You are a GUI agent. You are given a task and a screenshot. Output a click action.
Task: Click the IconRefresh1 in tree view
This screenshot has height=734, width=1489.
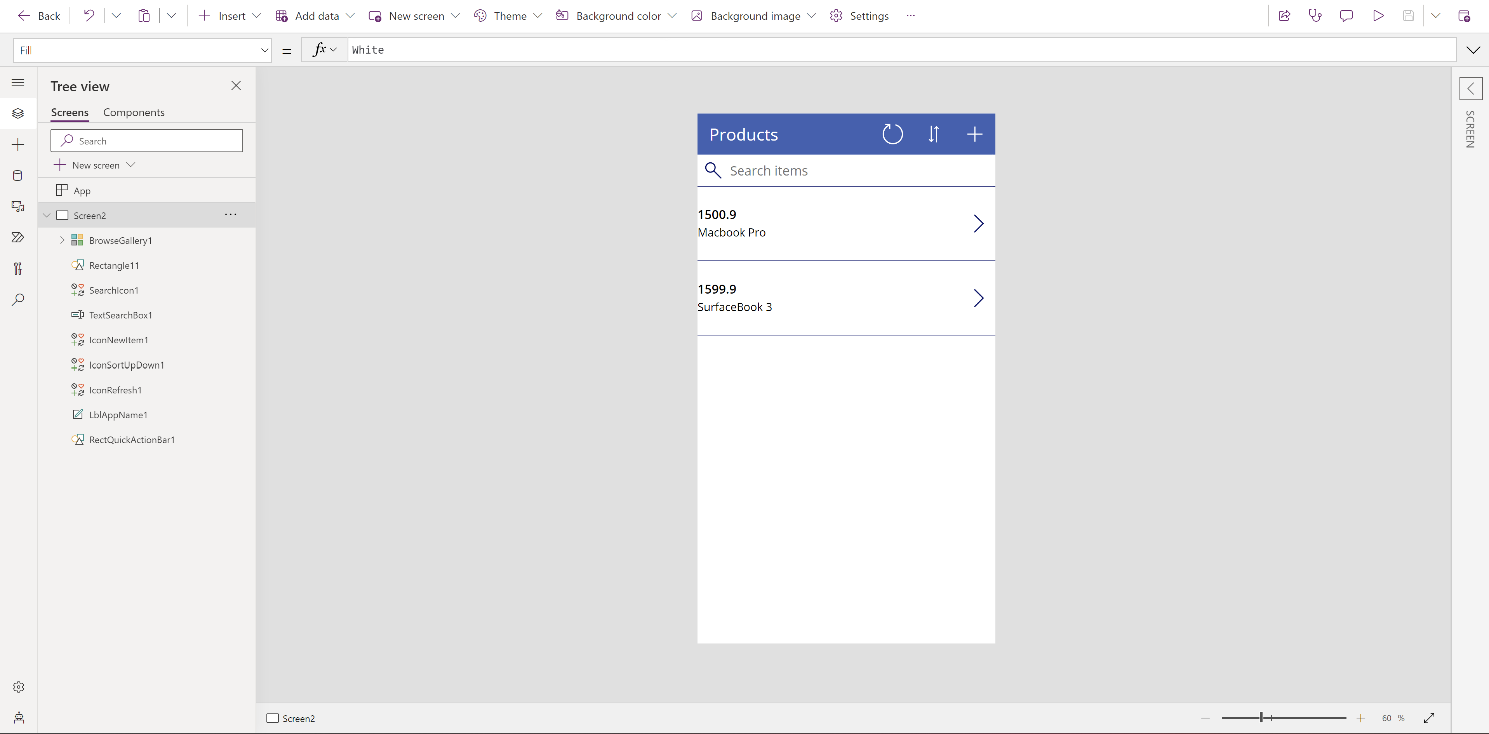tap(115, 389)
